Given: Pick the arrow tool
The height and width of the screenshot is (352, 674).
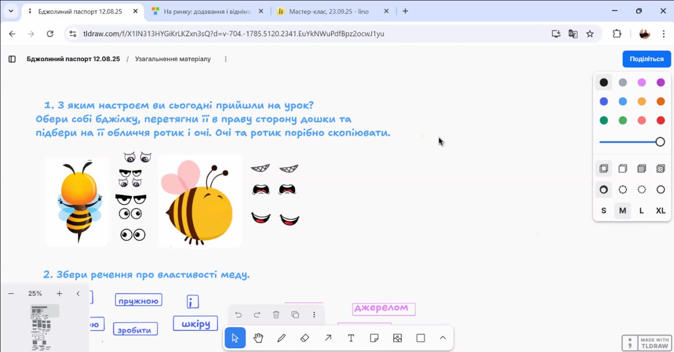Looking at the screenshot, I should coord(328,338).
